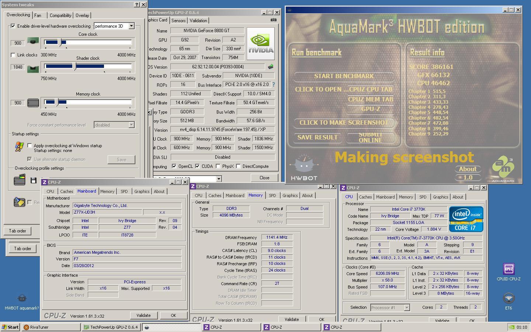This screenshot has width=531, height=332.
Task: Enable the Link clocks checkbox
Action: point(13,55)
